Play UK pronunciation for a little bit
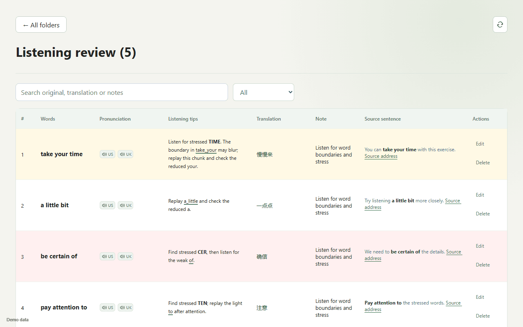This screenshot has height=327, width=523. pyautogui.click(x=125, y=205)
